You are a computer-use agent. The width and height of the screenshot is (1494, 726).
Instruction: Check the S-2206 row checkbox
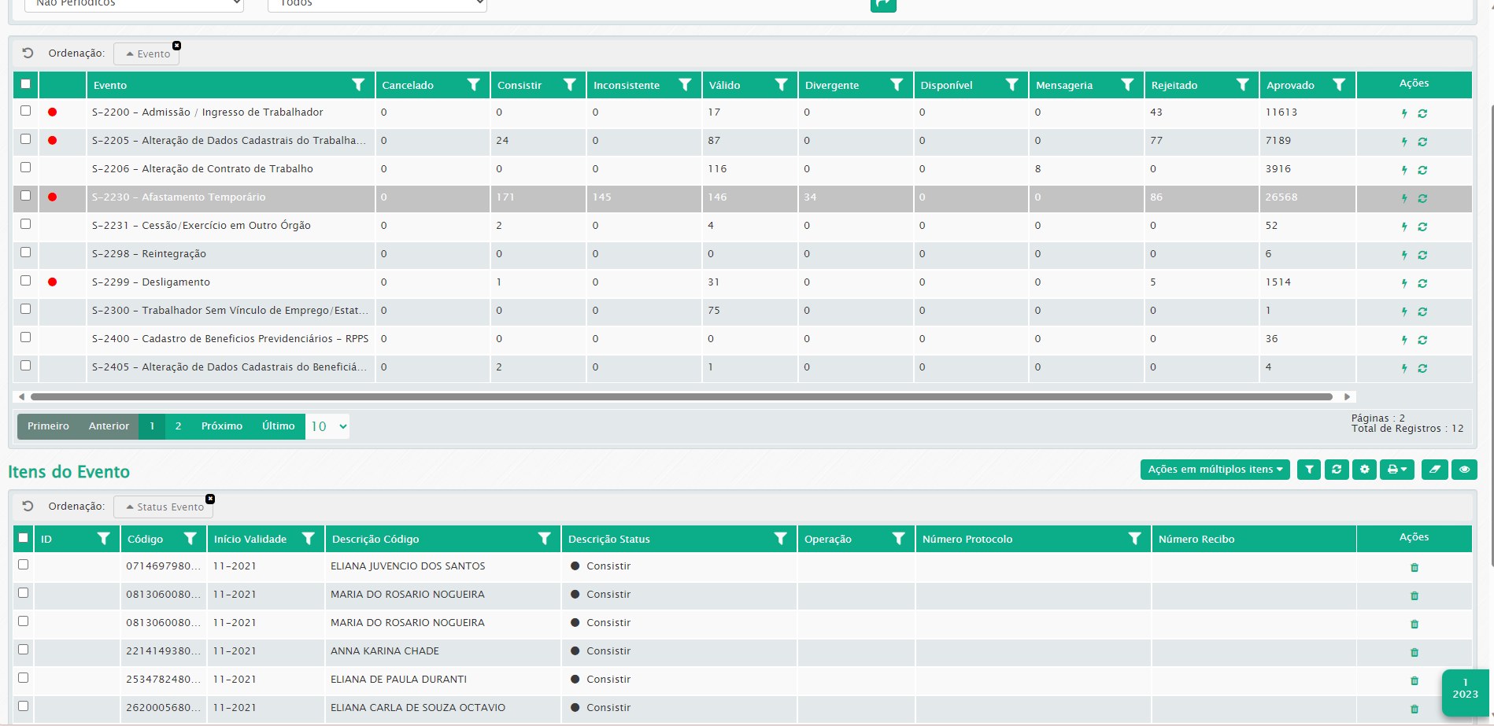pyautogui.click(x=25, y=168)
